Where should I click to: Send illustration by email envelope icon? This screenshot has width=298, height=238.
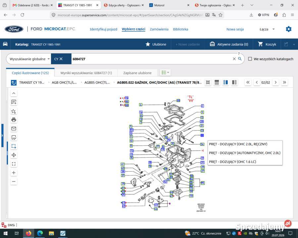point(14,129)
